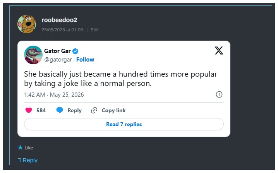
Task: Open the roobeedoo2 username profile
Action: coord(59,20)
